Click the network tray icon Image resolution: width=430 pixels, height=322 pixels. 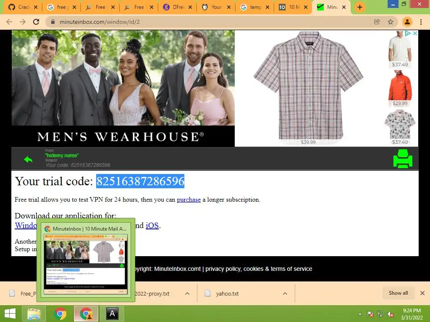pos(380,314)
